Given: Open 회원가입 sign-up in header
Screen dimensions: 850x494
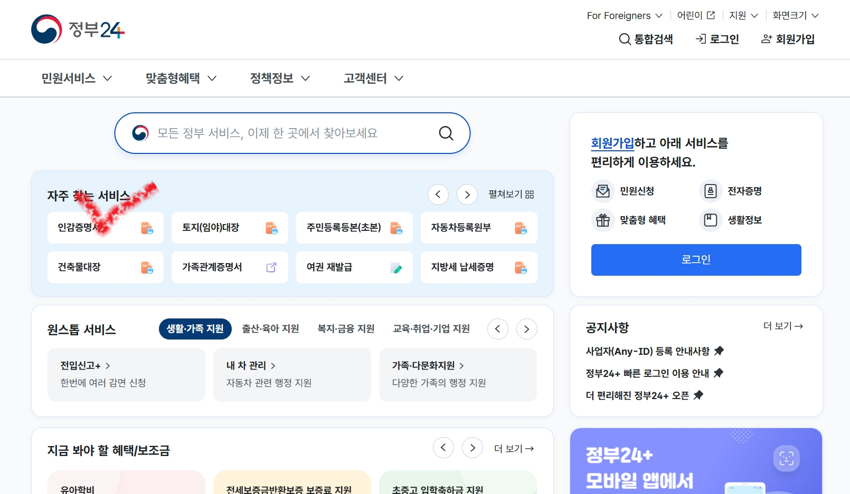Looking at the screenshot, I should click(788, 39).
